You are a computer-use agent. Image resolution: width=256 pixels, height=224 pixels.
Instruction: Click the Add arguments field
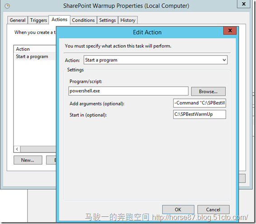tap(199, 103)
